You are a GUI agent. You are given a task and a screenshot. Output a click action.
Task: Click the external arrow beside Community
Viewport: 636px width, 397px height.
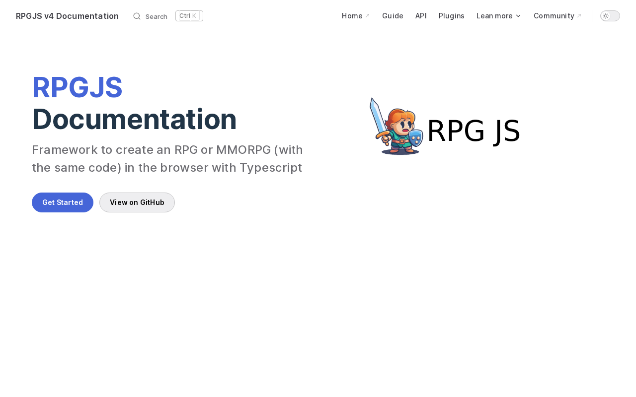[x=579, y=16]
